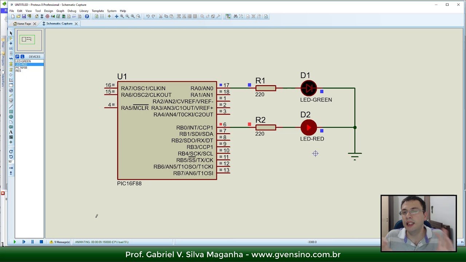Open the System menu
466x262 pixels.
(112, 11)
